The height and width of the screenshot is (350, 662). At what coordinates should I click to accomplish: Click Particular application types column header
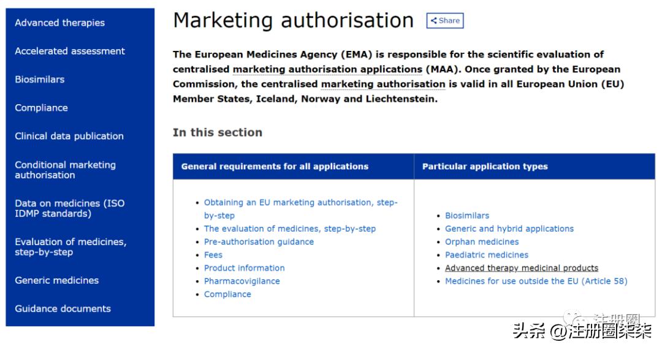tap(485, 166)
